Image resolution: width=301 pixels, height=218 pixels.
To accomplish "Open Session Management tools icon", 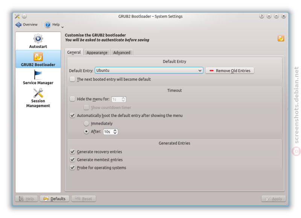I will (x=38, y=93).
